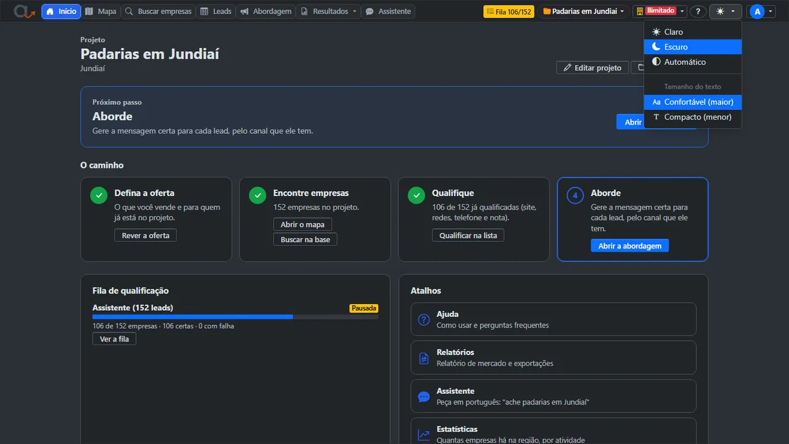Choose Compacto (menor) text size

pos(693,117)
